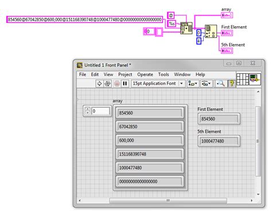Click the %s format string constant
The width and height of the screenshot is (272, 212).
[x=172, y=23]
